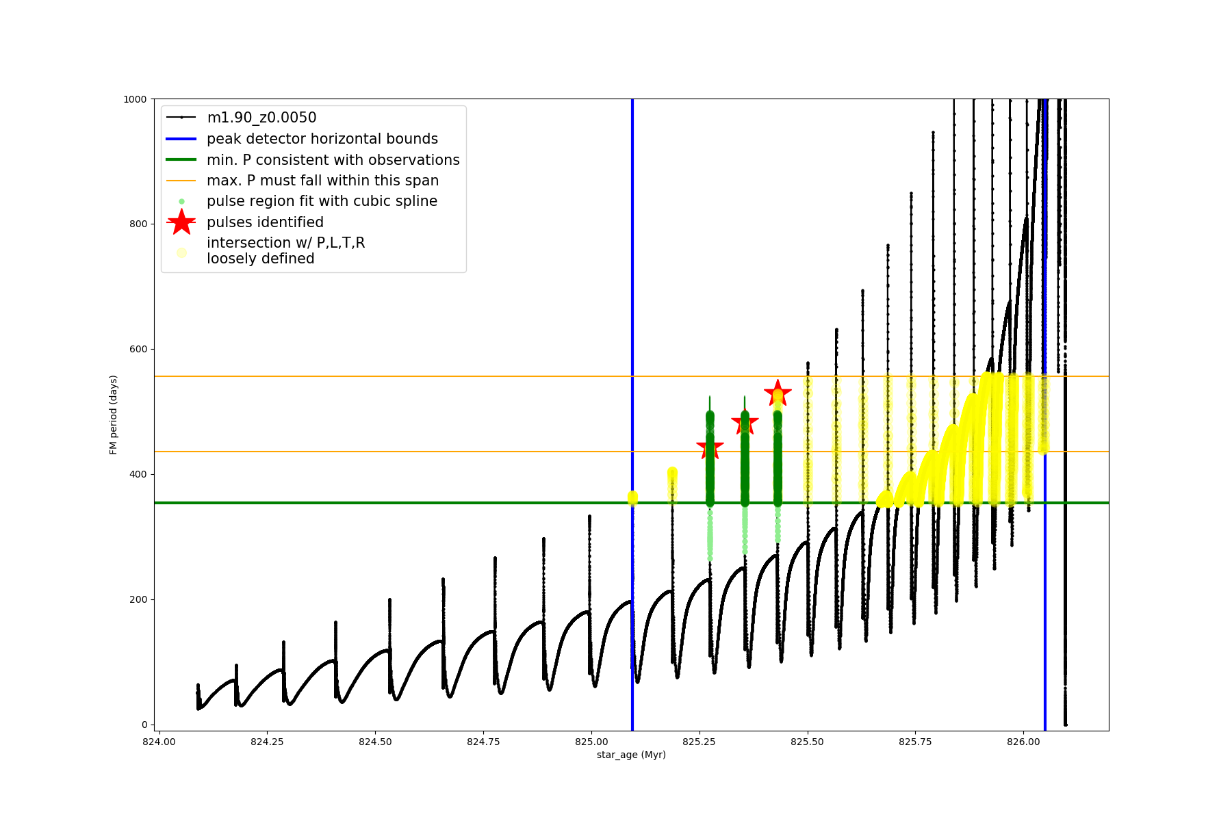
Task: Select the 'peak detector horizontal bounds' legend label
Action: click(x=322, y=139)
